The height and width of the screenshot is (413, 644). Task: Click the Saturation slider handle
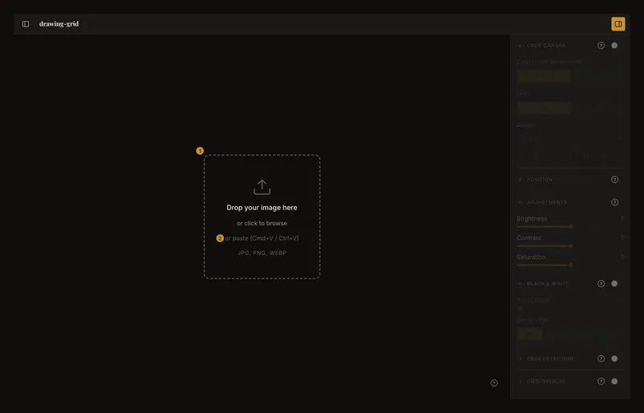click(x=571, y=265)
